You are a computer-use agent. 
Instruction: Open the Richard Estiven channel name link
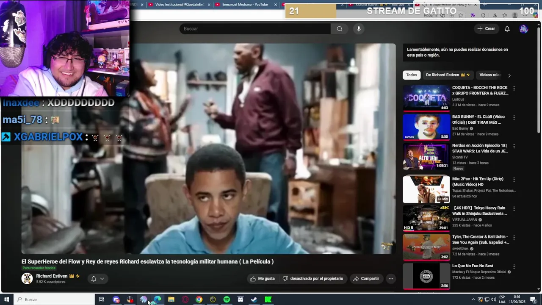coord(52,276)
